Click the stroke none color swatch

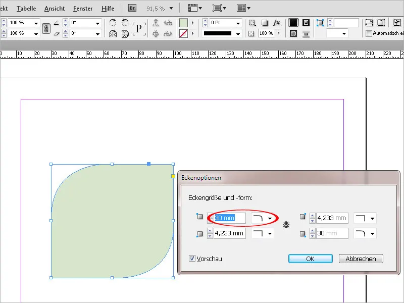(x=183, y=33)
